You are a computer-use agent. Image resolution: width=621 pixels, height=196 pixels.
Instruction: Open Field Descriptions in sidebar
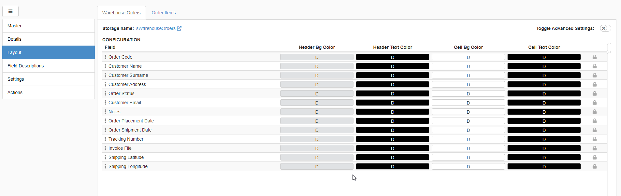pyautogui.click(x=48, y=66)
